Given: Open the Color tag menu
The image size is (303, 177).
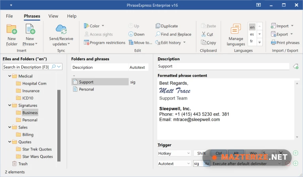Looking at the screenshot, I should coord(94,26).
